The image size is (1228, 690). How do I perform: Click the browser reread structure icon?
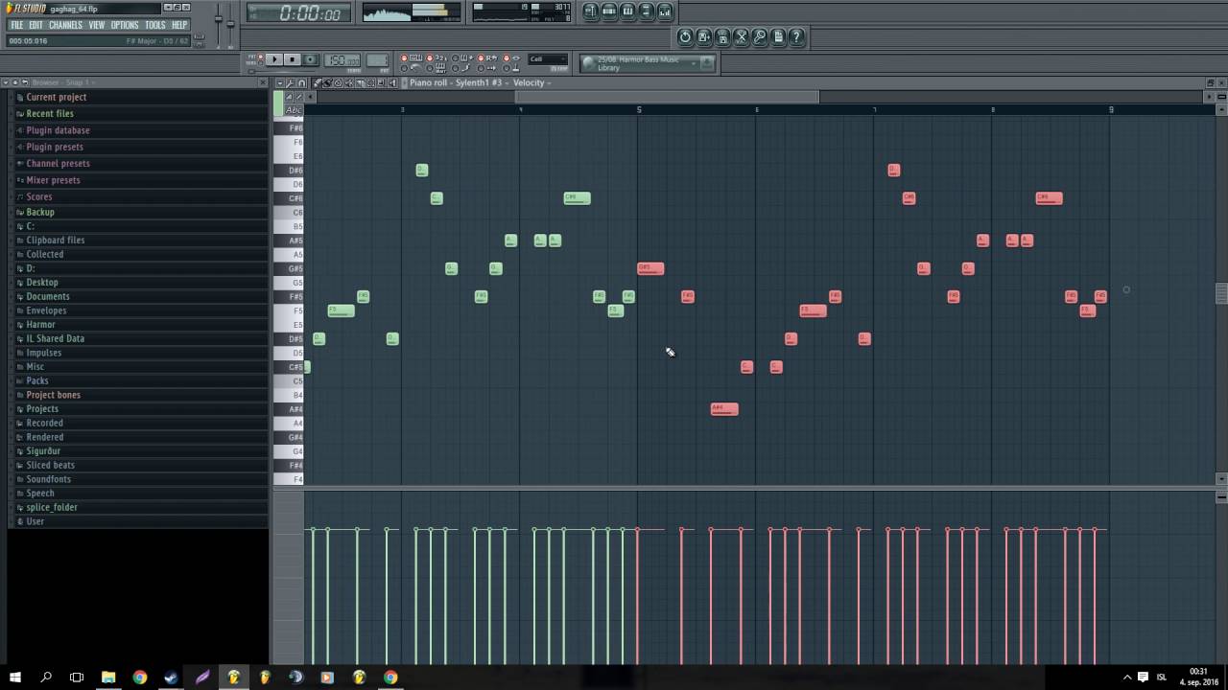[25, 82]
